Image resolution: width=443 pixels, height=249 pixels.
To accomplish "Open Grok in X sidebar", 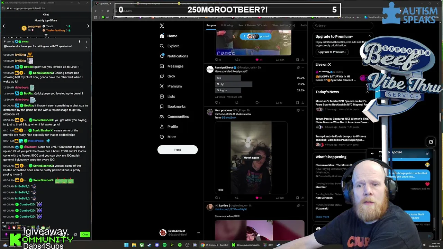I will point(168,76).
